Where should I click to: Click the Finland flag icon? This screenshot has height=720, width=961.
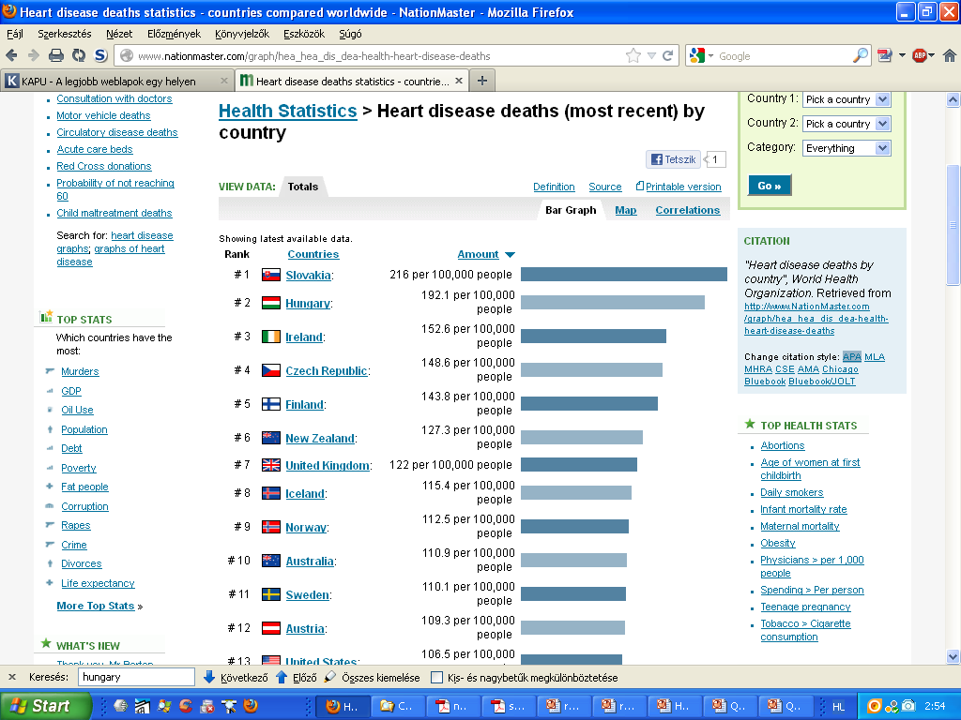[x=271, y=404]
